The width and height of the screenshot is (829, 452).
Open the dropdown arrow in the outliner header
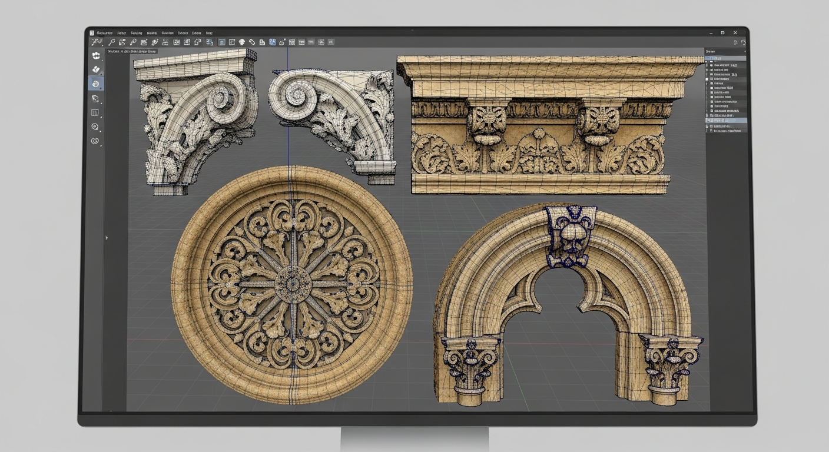coord(744,52)
